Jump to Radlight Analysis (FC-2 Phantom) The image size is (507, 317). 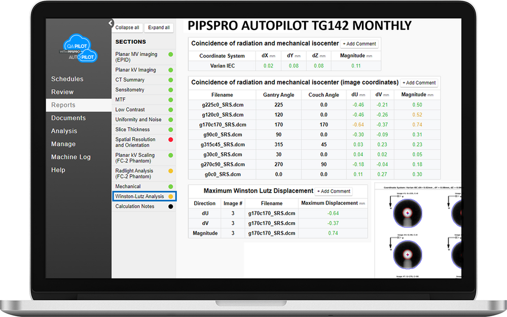tap(134, 173)
